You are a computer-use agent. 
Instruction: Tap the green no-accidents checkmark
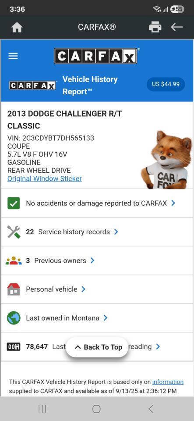(x=14, y=203)
